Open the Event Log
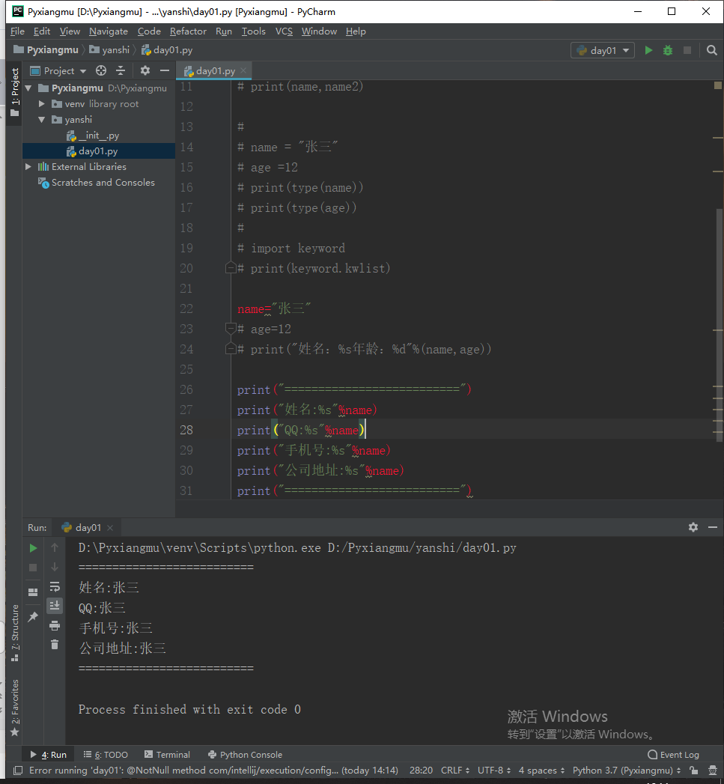The height and width of the screenshot is (784, 724). [672, 754]
